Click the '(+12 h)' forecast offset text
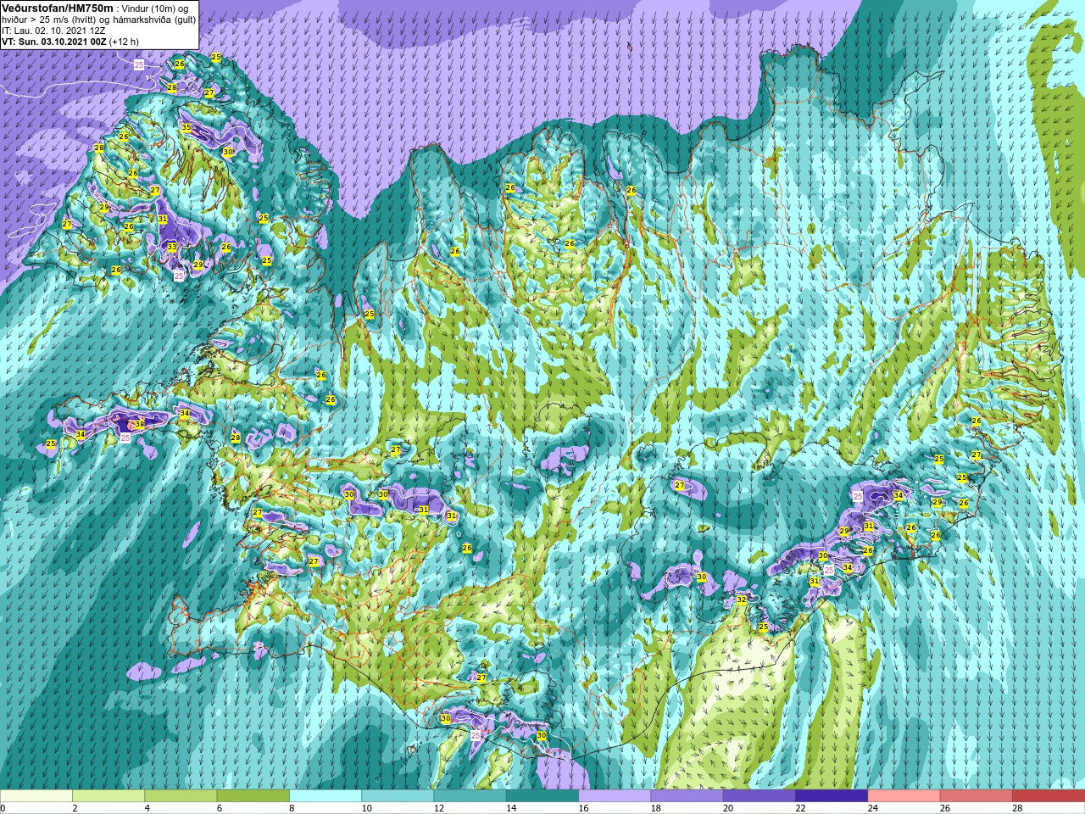Image resolution: width=1085 pixels, height=814 pixels. pos(122,42)
